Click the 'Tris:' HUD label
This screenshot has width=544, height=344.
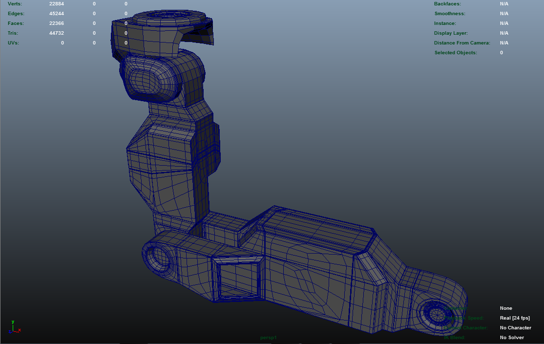(x=13, y=33)
